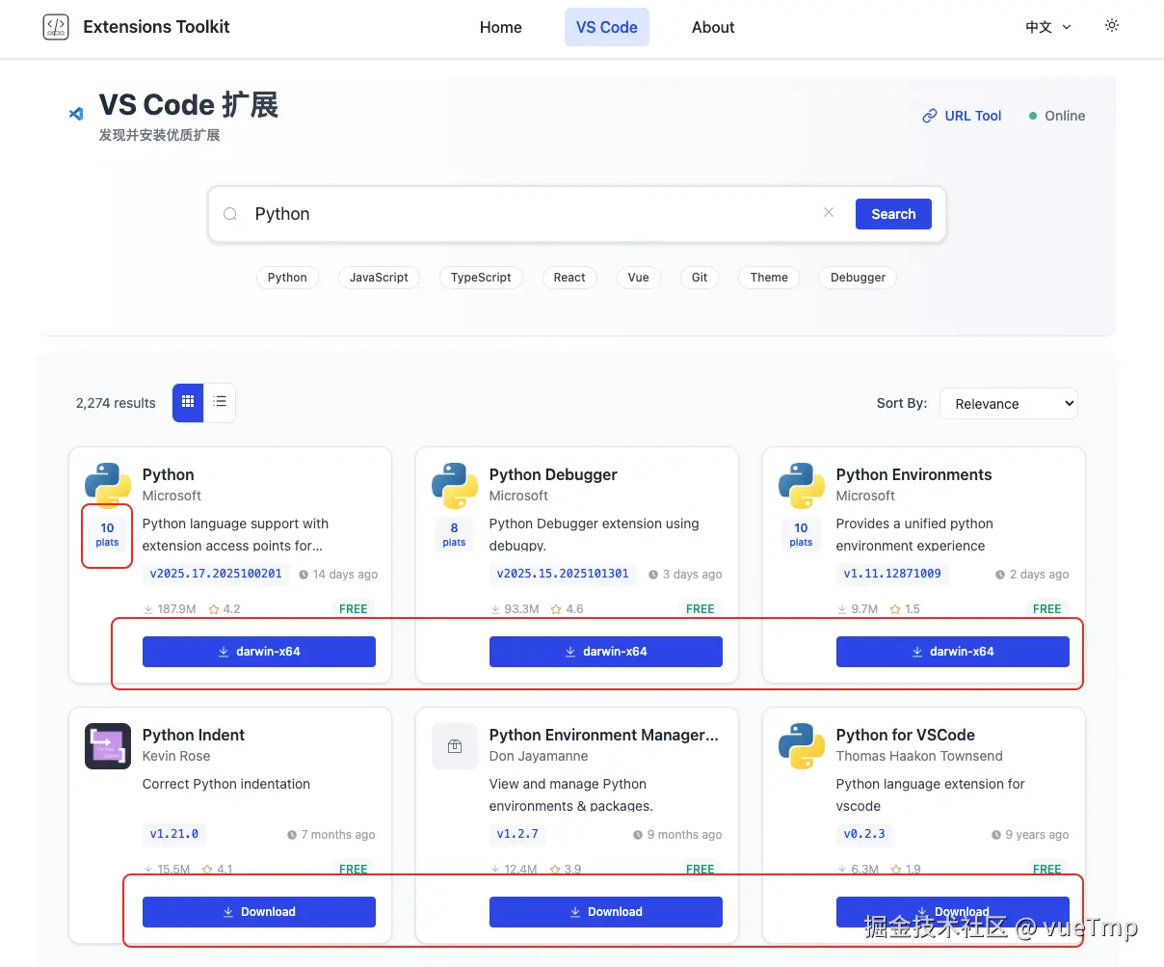Click the Python for VSCode logo icon

802,746
